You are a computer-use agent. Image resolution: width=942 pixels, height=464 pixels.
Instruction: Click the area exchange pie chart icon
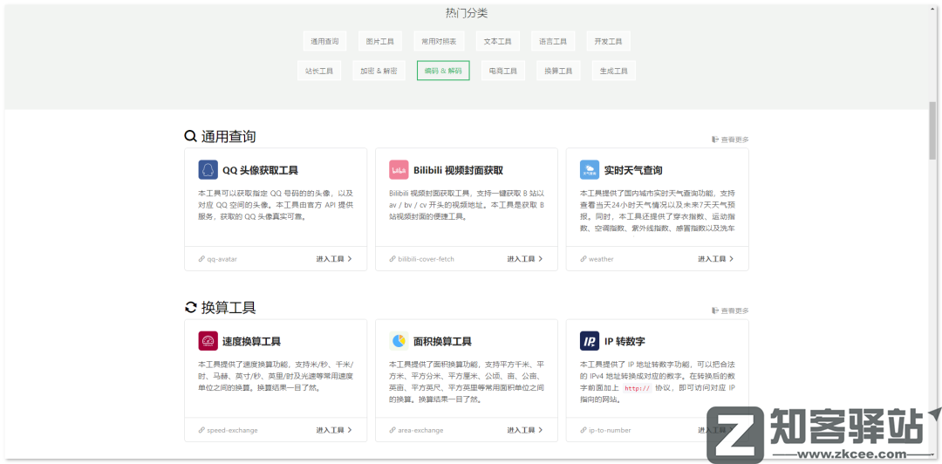(399, 341)
